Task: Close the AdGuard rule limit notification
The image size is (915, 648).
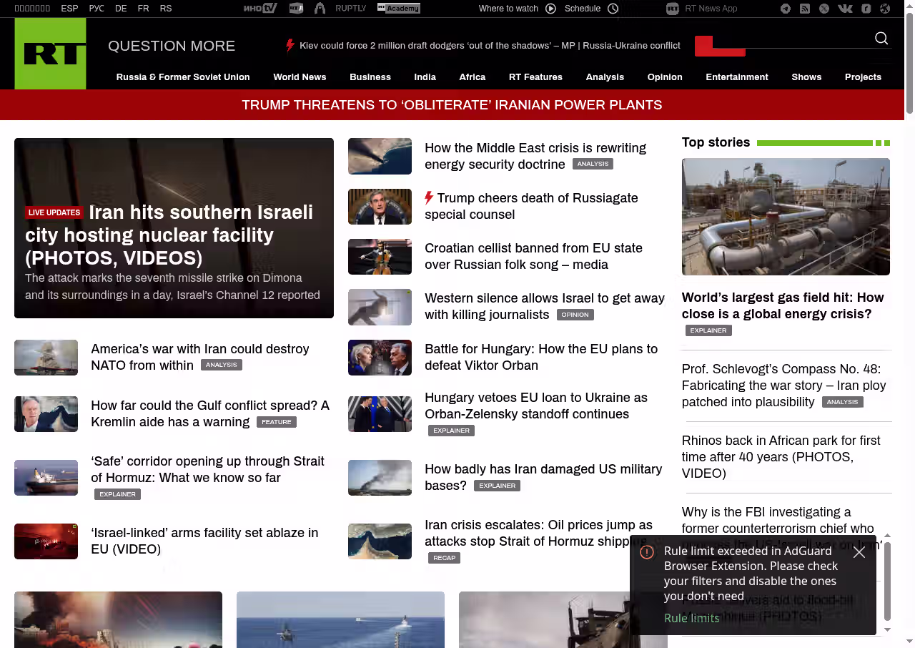Action: [x=859, y=552]
